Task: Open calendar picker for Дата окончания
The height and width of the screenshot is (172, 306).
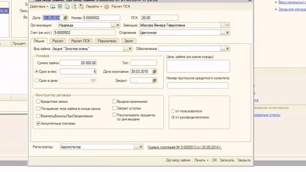Action: pos(154,72)
